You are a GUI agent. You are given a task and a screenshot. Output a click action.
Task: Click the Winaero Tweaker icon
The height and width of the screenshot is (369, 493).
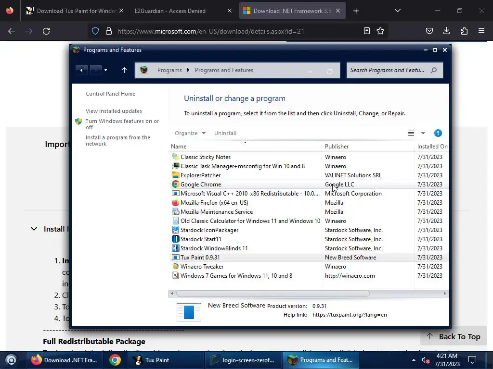click(175, 266)
